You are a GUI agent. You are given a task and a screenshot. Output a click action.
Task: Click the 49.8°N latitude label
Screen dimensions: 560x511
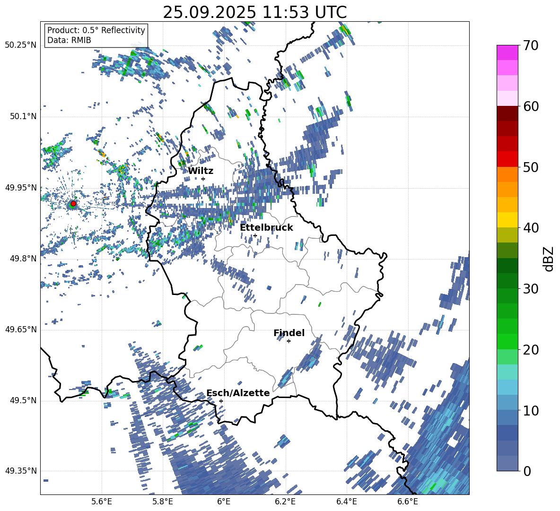pos(23,259)
